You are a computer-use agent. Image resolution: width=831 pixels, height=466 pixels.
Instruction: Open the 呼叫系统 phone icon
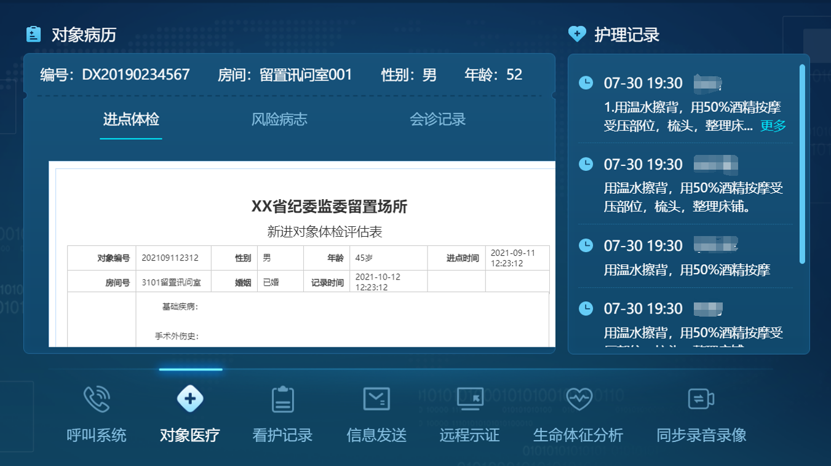95,398
